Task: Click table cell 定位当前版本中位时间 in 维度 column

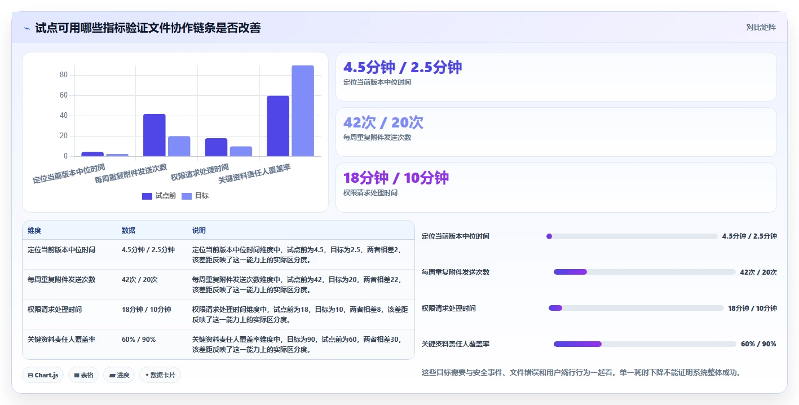Action: [x=61, y=249]
